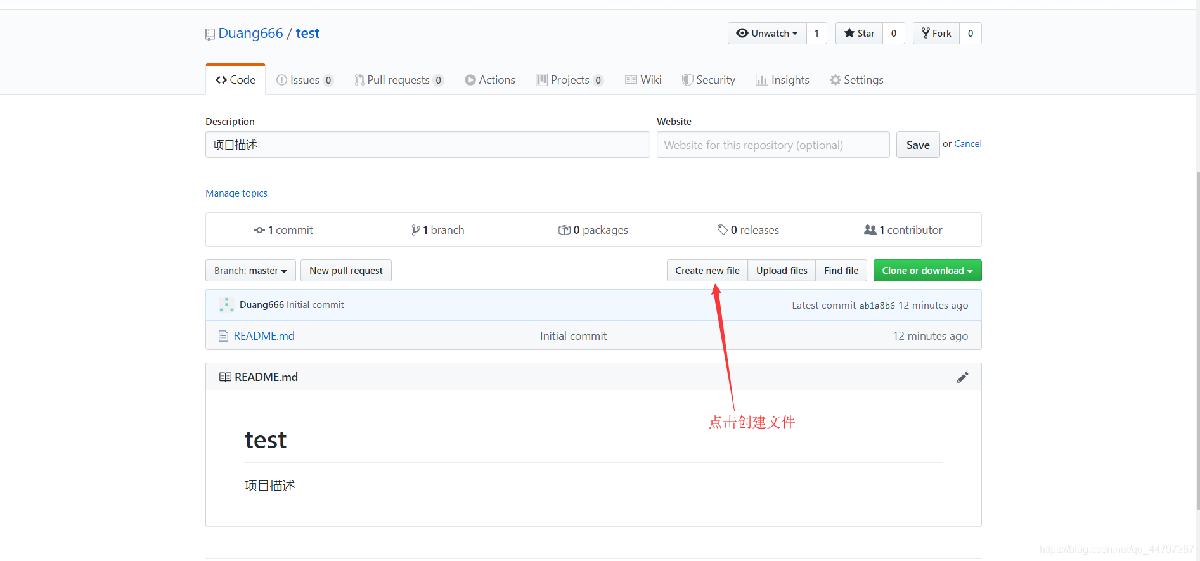Viewport: 1200px width, 561px height.
Task: Open the 0 packages page
Action: click(593, 230)
